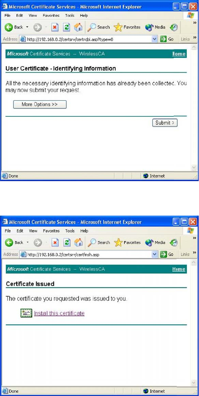
Task: Expand toolbar overflow chevron in top window
Action: pyautogui.click(x=194, y=23)
